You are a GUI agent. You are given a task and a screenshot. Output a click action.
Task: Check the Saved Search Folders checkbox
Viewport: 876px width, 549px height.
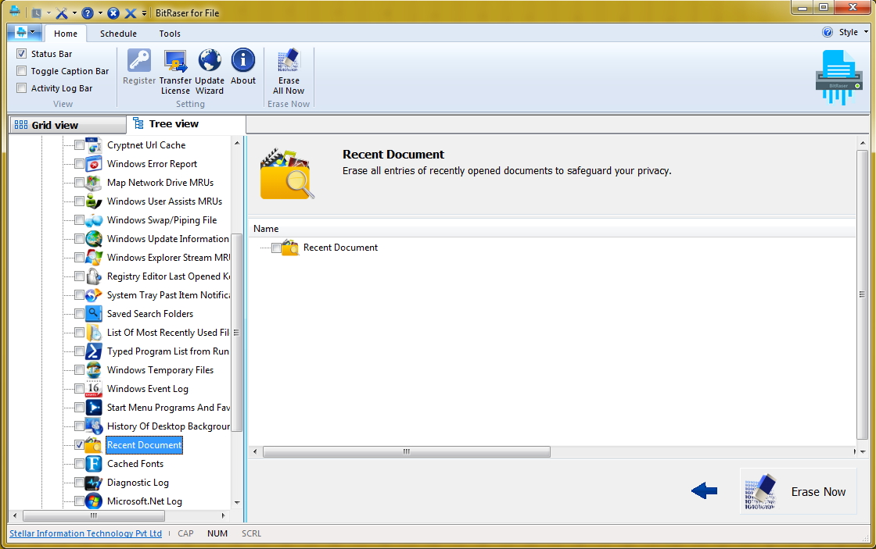[79, 314]
